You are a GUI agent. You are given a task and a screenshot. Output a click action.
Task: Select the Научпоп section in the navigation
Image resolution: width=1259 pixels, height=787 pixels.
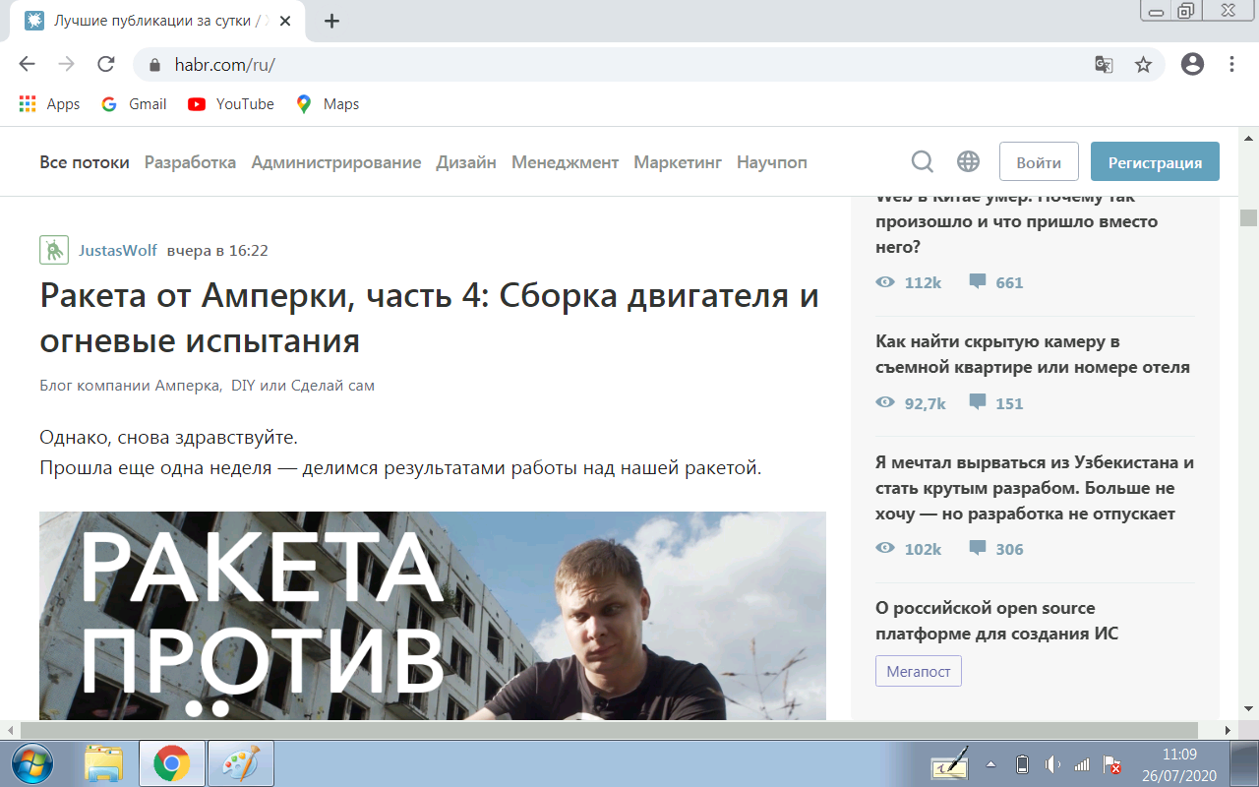tap(771, 161)
